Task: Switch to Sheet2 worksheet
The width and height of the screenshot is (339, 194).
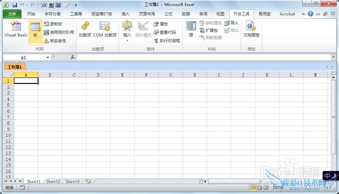Action: pyautogui.click(x=53, y=181)
